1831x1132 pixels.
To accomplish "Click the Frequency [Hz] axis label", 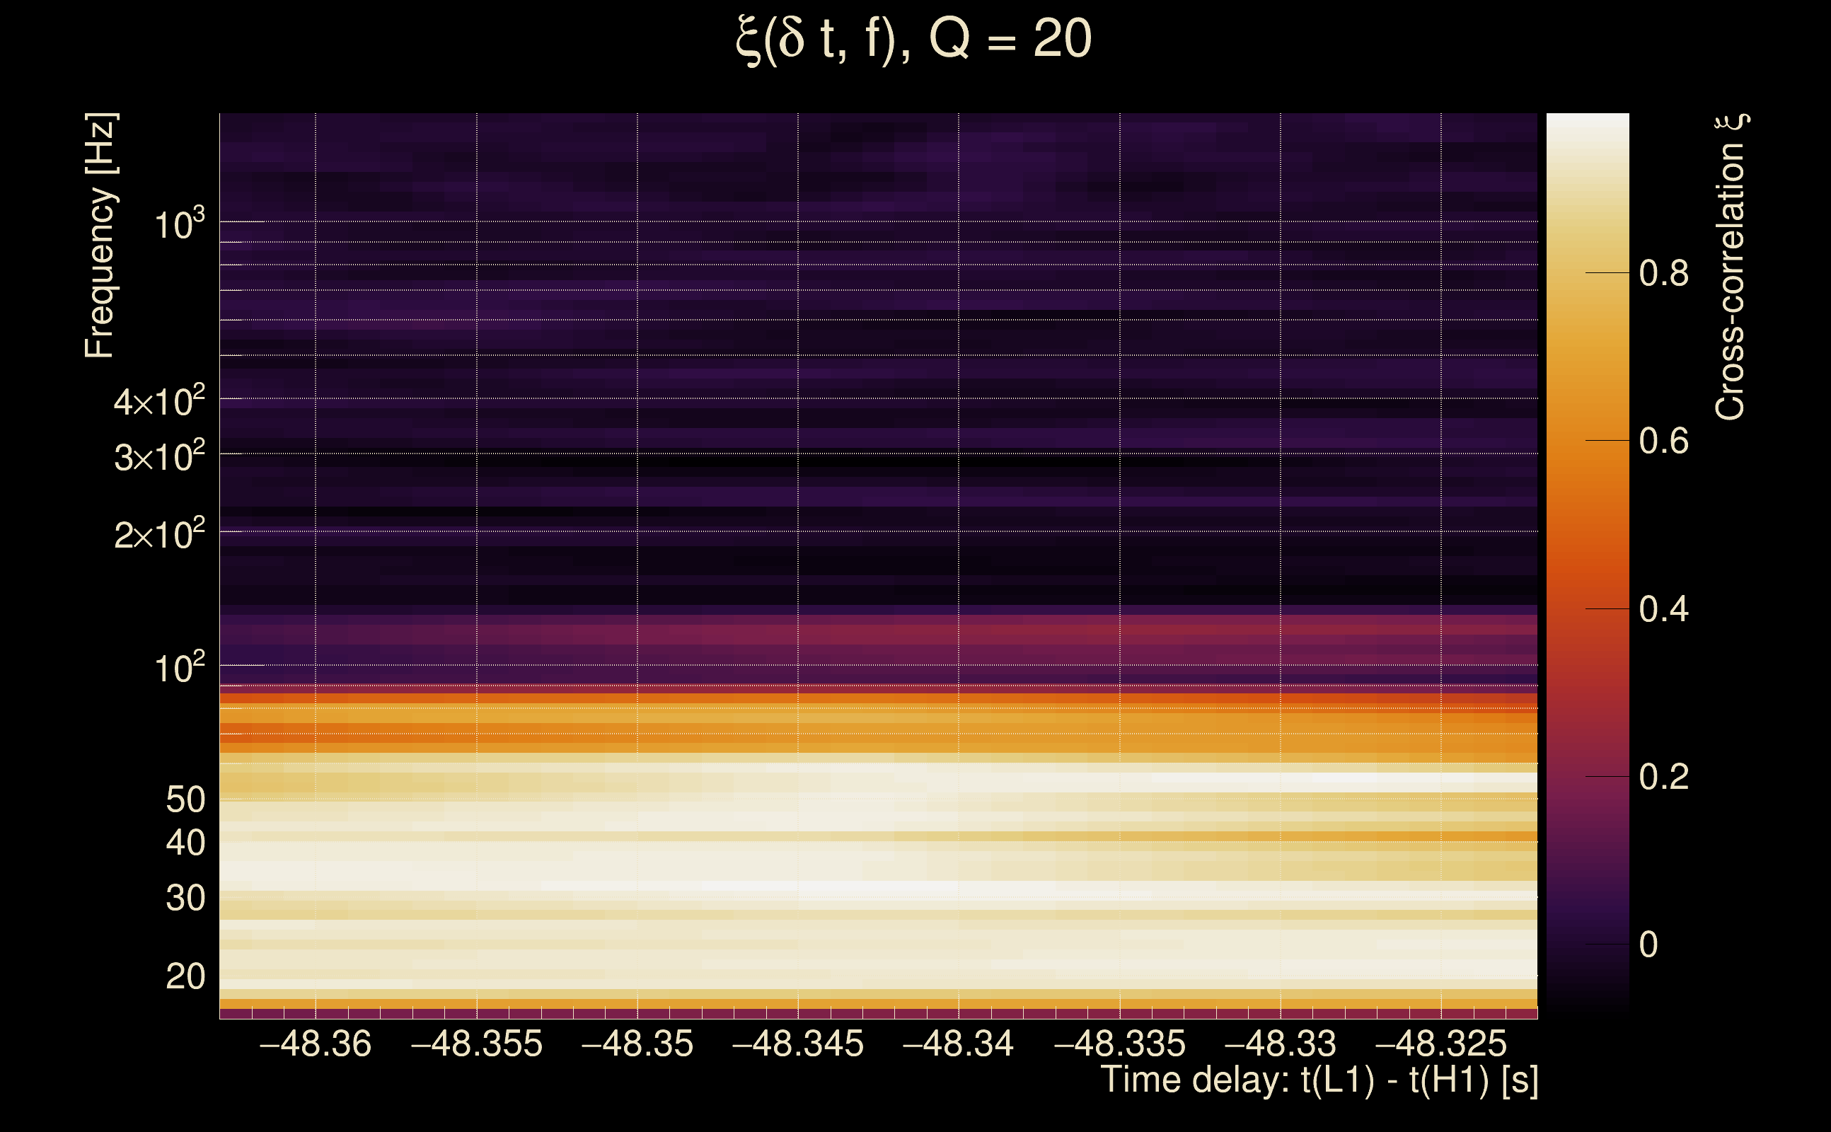I will coord(100,236).
